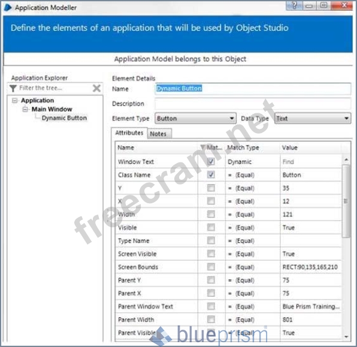Viewport: 357px width, 347px height.
Task: Click the Blue Prism logo in the title bar
Action: click(8, 8)
